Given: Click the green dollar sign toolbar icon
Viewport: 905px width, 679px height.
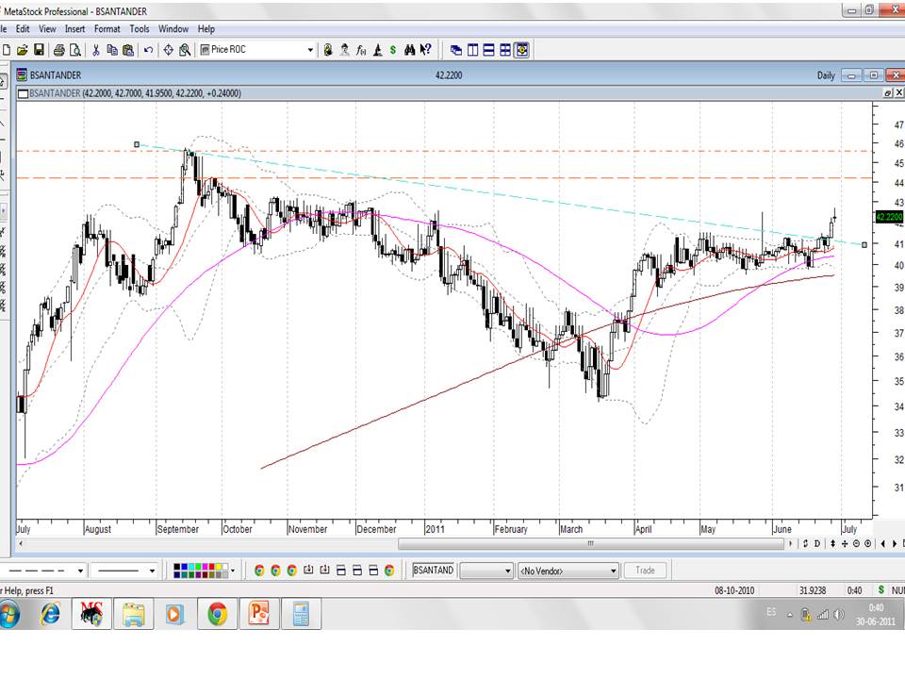Looking at the screenshot, I should tap(392, 50).
